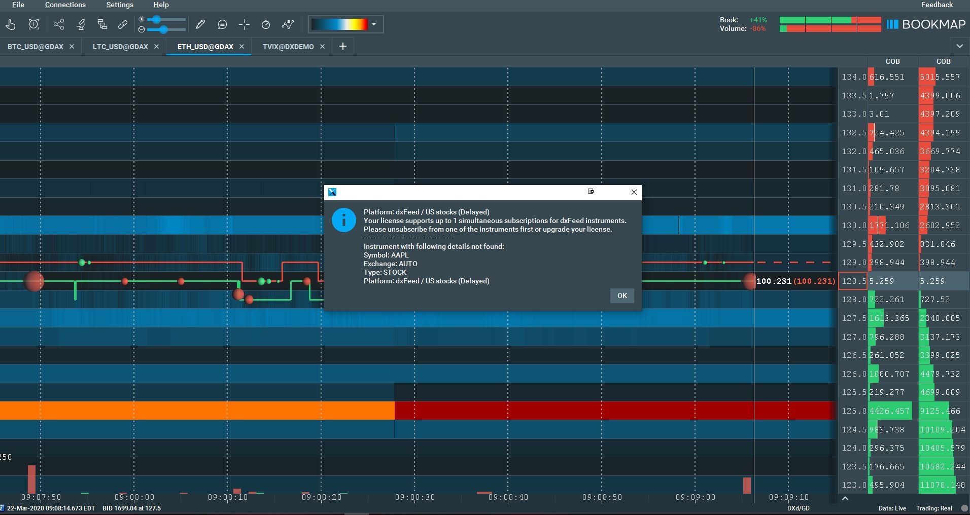970x515 pixels.
Task: Click the stacked layers toolbar icon
Action: 102,24
